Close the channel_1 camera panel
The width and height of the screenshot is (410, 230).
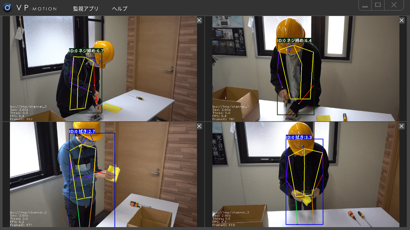point(402,21)
